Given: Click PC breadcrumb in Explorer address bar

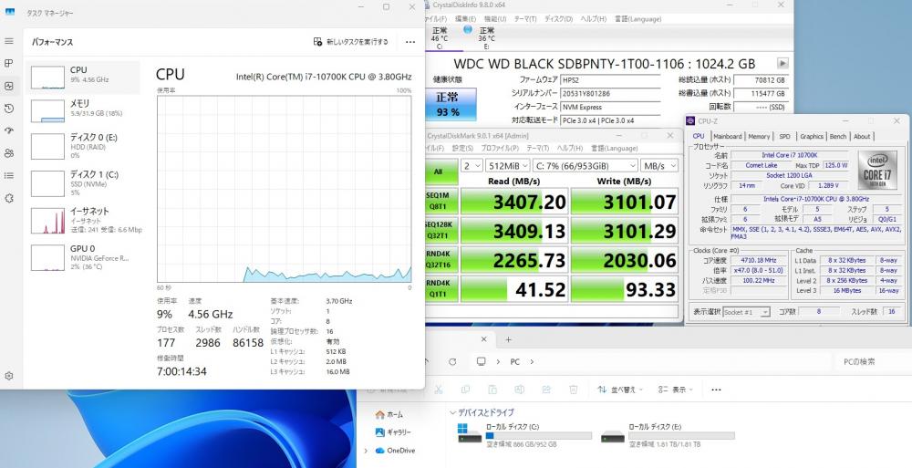Looking at the screenshot, I should click(514, 361).
